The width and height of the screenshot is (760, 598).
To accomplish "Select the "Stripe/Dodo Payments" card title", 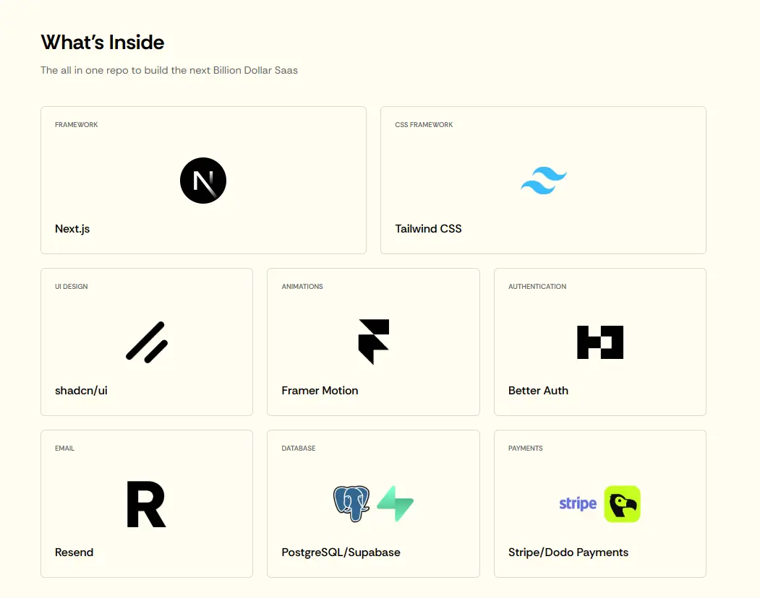I will coord(568,552).
